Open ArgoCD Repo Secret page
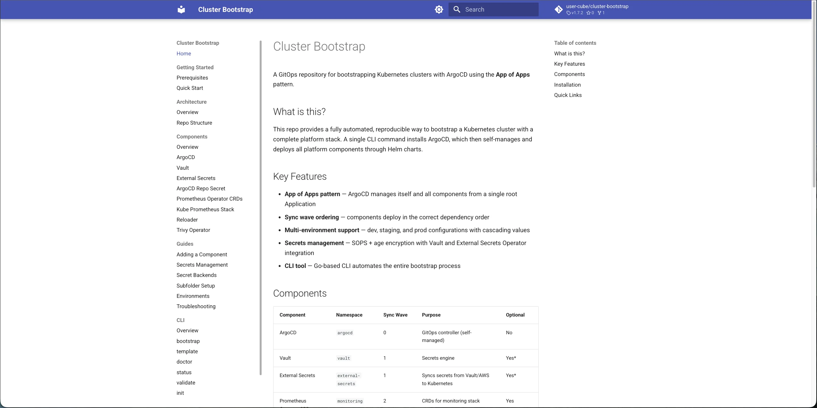This screenshot has width=817, height=408. (x=201, y=188)
